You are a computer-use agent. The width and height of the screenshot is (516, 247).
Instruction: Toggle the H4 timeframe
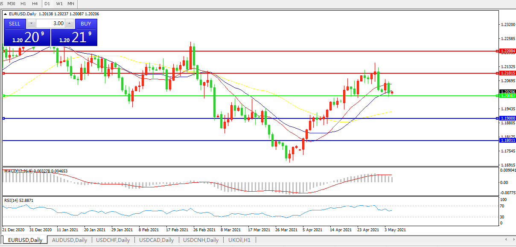[35, 3]
